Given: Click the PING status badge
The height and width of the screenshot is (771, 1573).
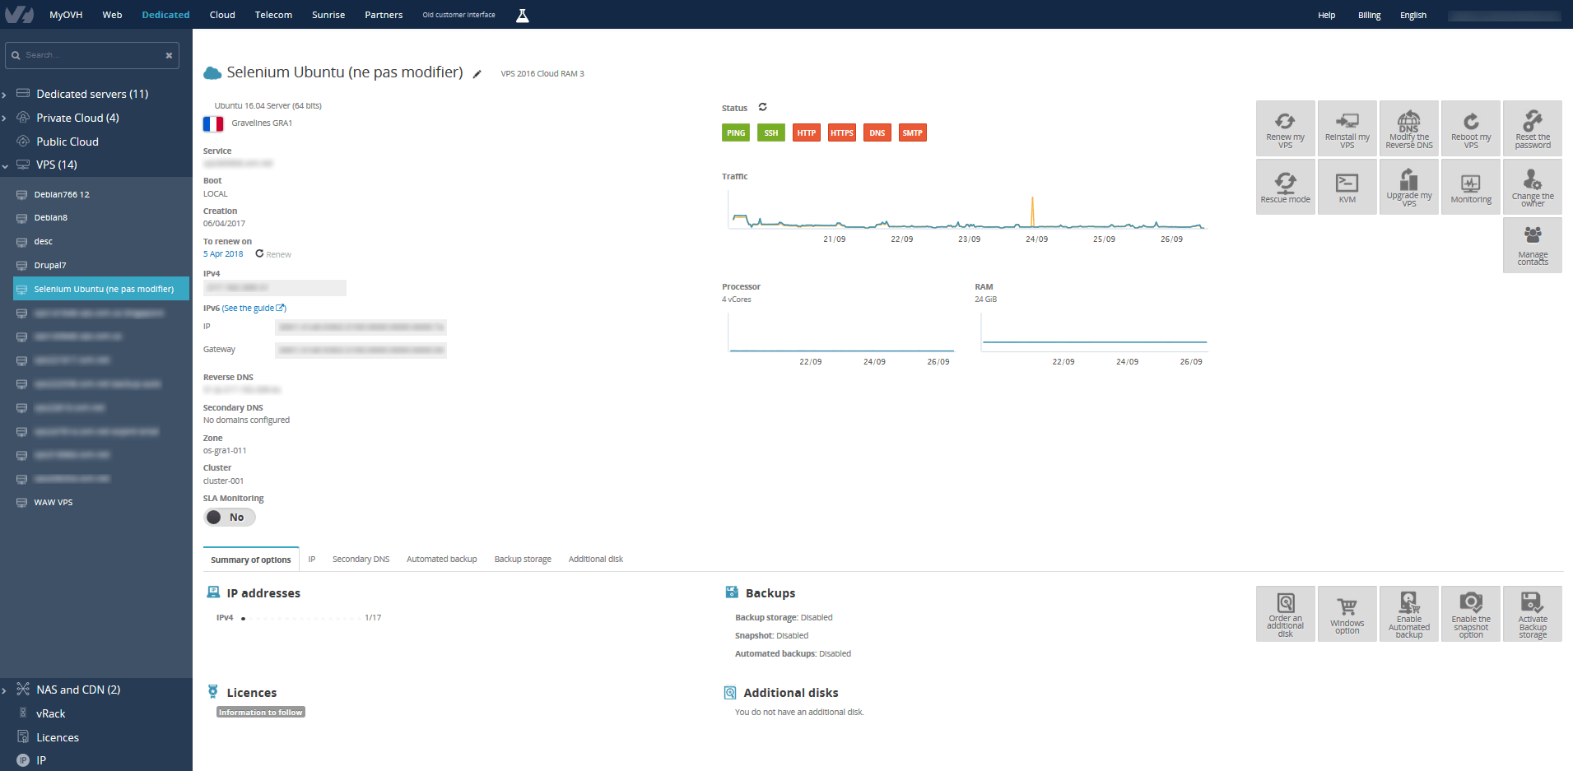Looking at the screenshot, I should (736, 132).
